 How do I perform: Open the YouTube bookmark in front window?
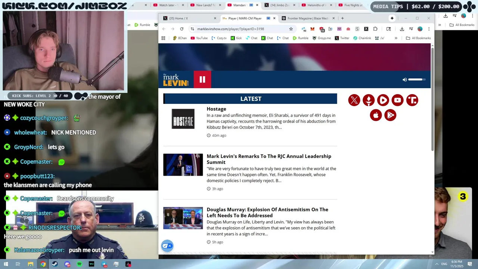tap(199, 38)
